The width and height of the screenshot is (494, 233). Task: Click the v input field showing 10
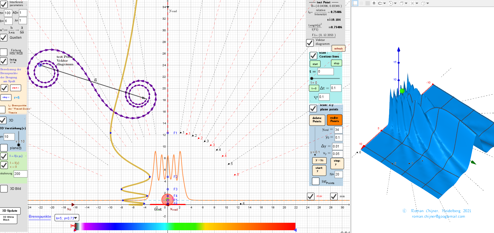9,137
